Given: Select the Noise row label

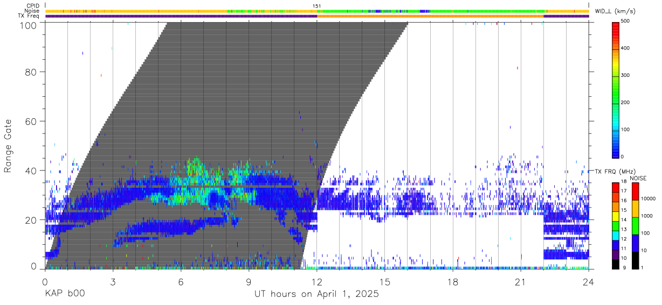Looking at the screenshot, I should [32, 11].
